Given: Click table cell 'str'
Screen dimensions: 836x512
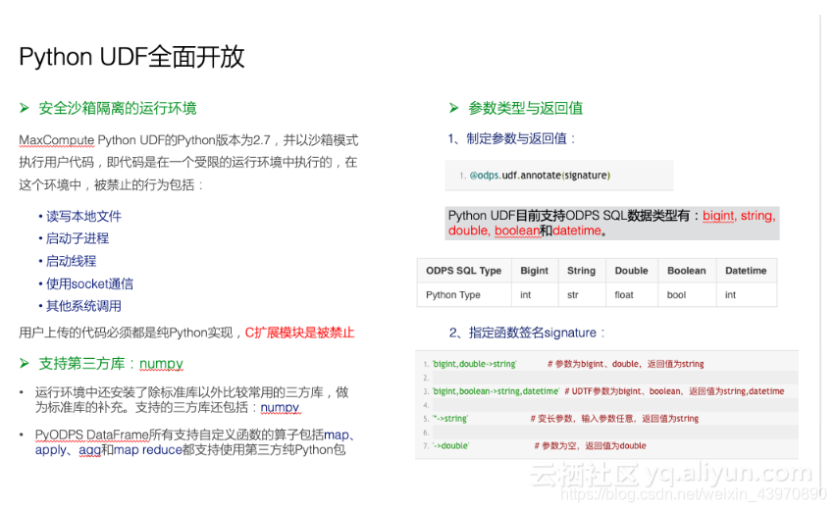Looking at the screenshot, I should click(x=573, y=295).
